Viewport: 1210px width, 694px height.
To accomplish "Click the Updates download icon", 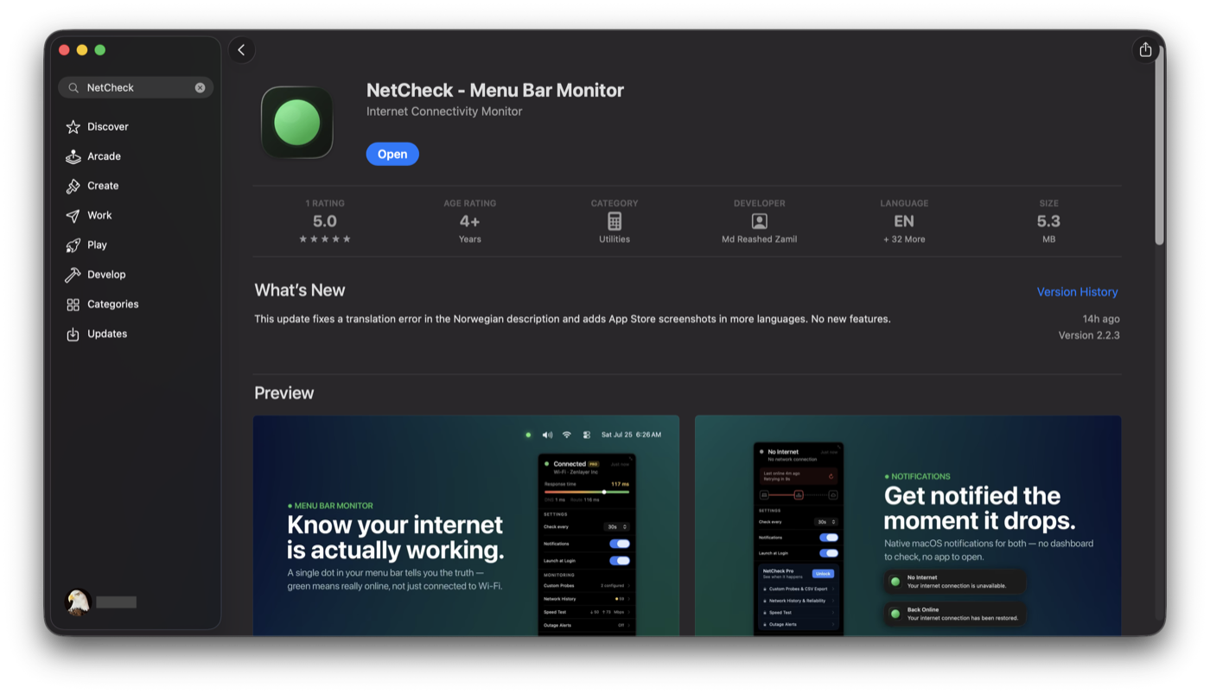I will pos(73,334).
